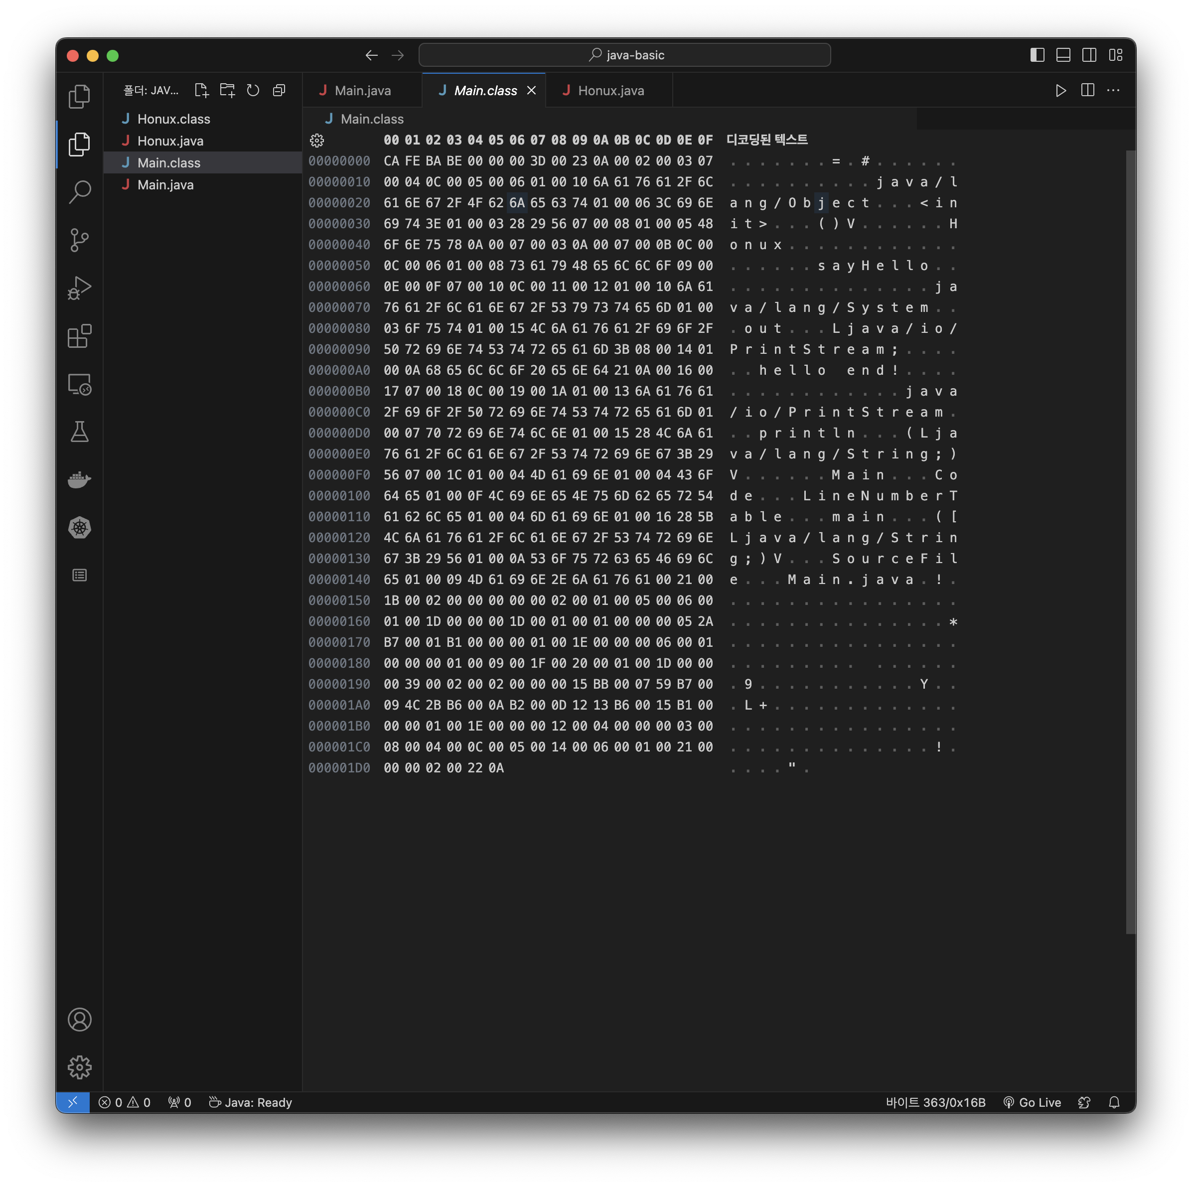Open the Source Control view
The width and height of the screenshot is (1192, 1187).
80,240
